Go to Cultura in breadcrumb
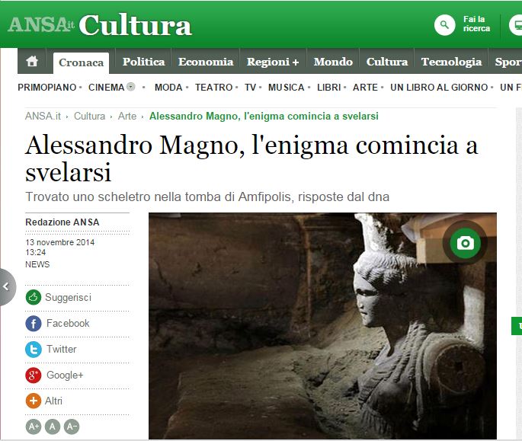522x441 pixels. pos(90,117)
